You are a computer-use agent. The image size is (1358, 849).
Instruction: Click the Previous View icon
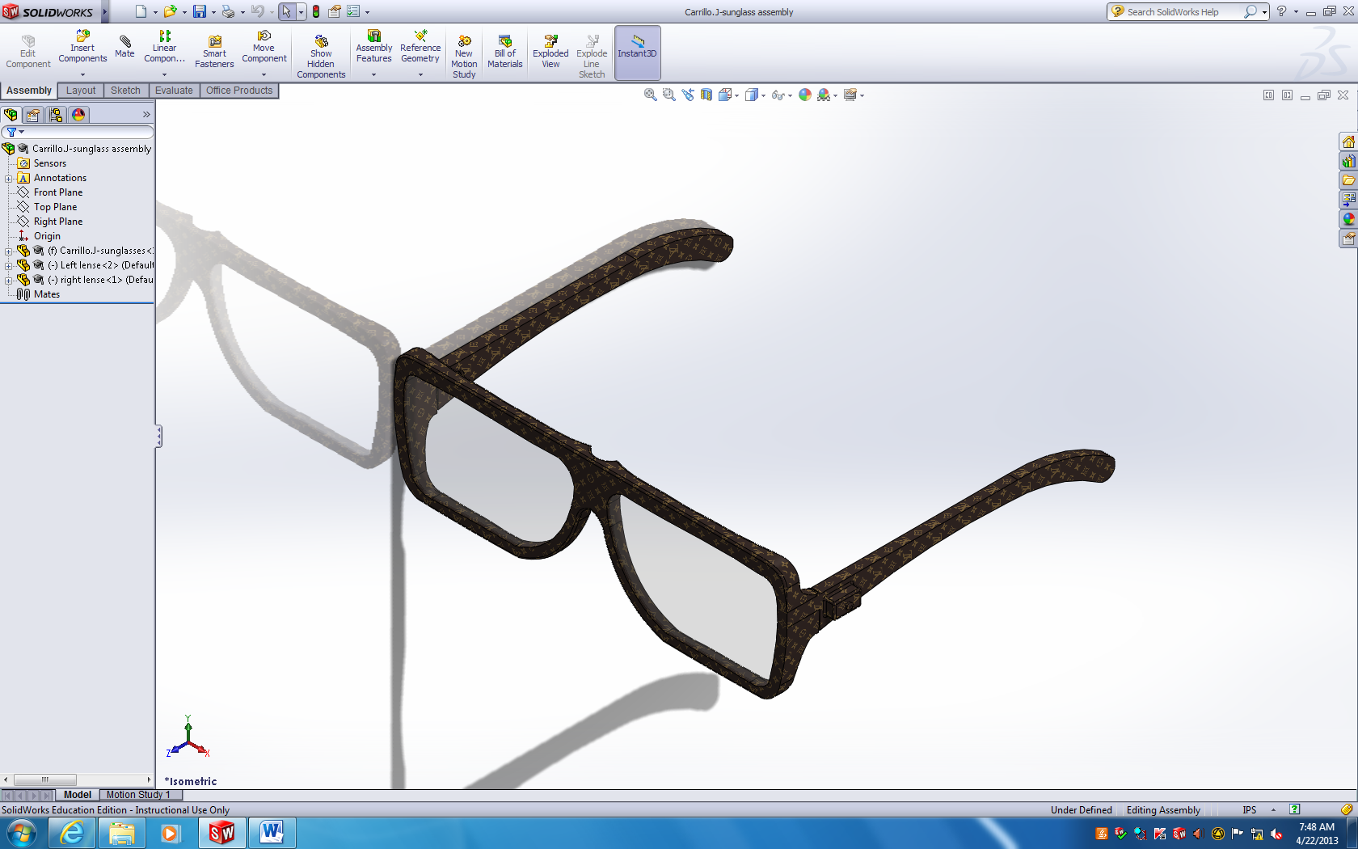click(x=688, y=95)
